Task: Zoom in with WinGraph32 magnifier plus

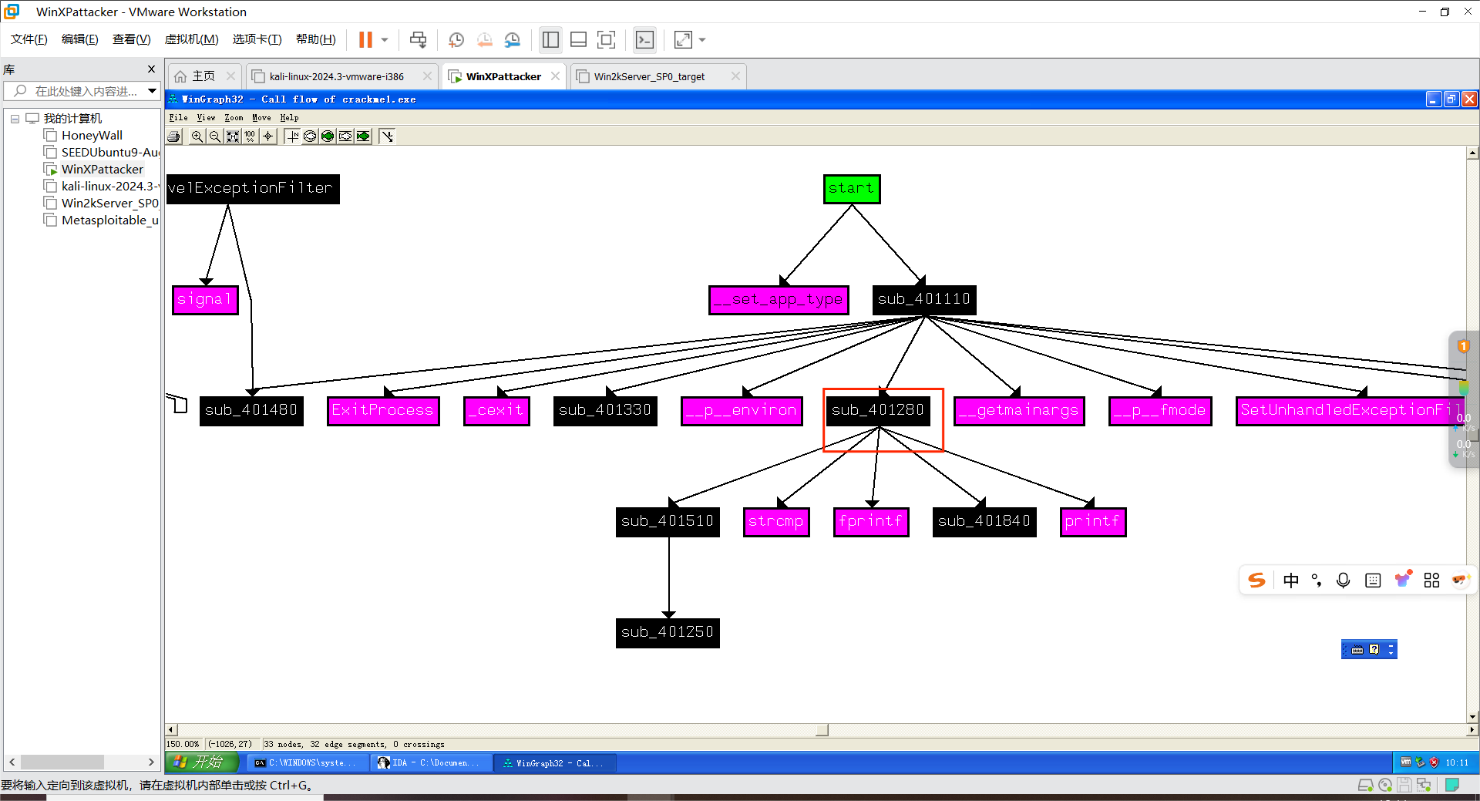Action: pos(197,136)
